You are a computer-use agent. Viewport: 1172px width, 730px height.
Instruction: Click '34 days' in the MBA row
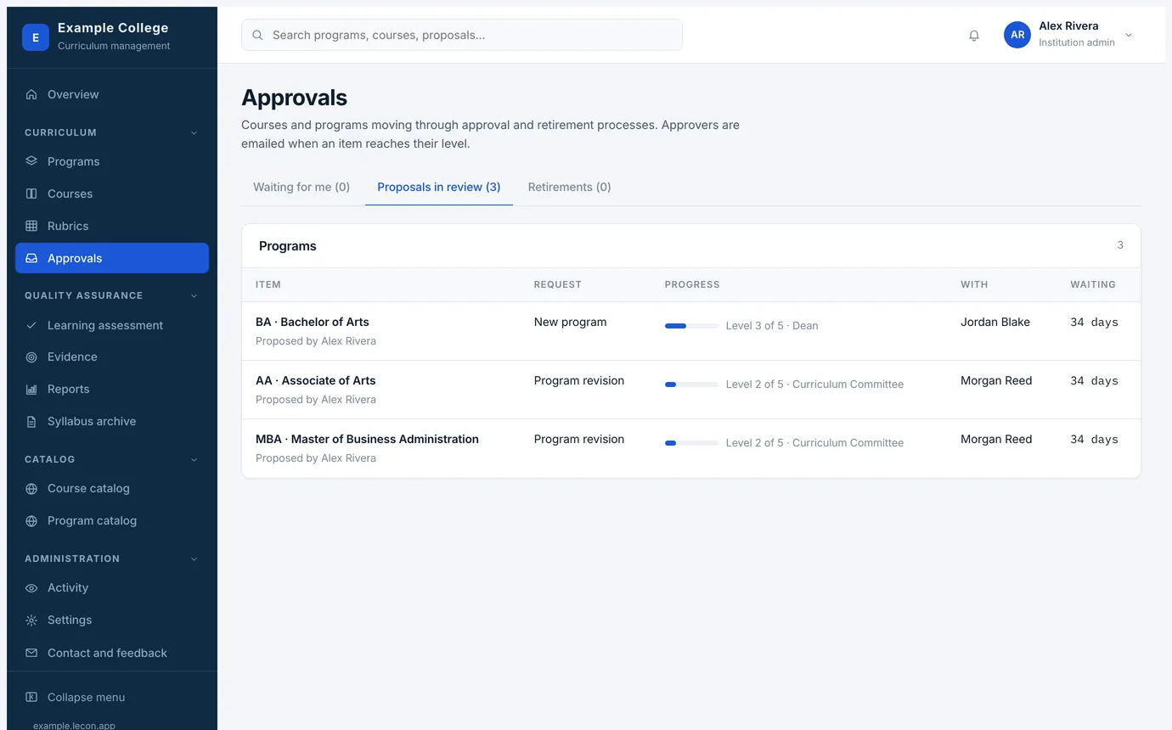pyautogui.click(x=1094, y=439)
